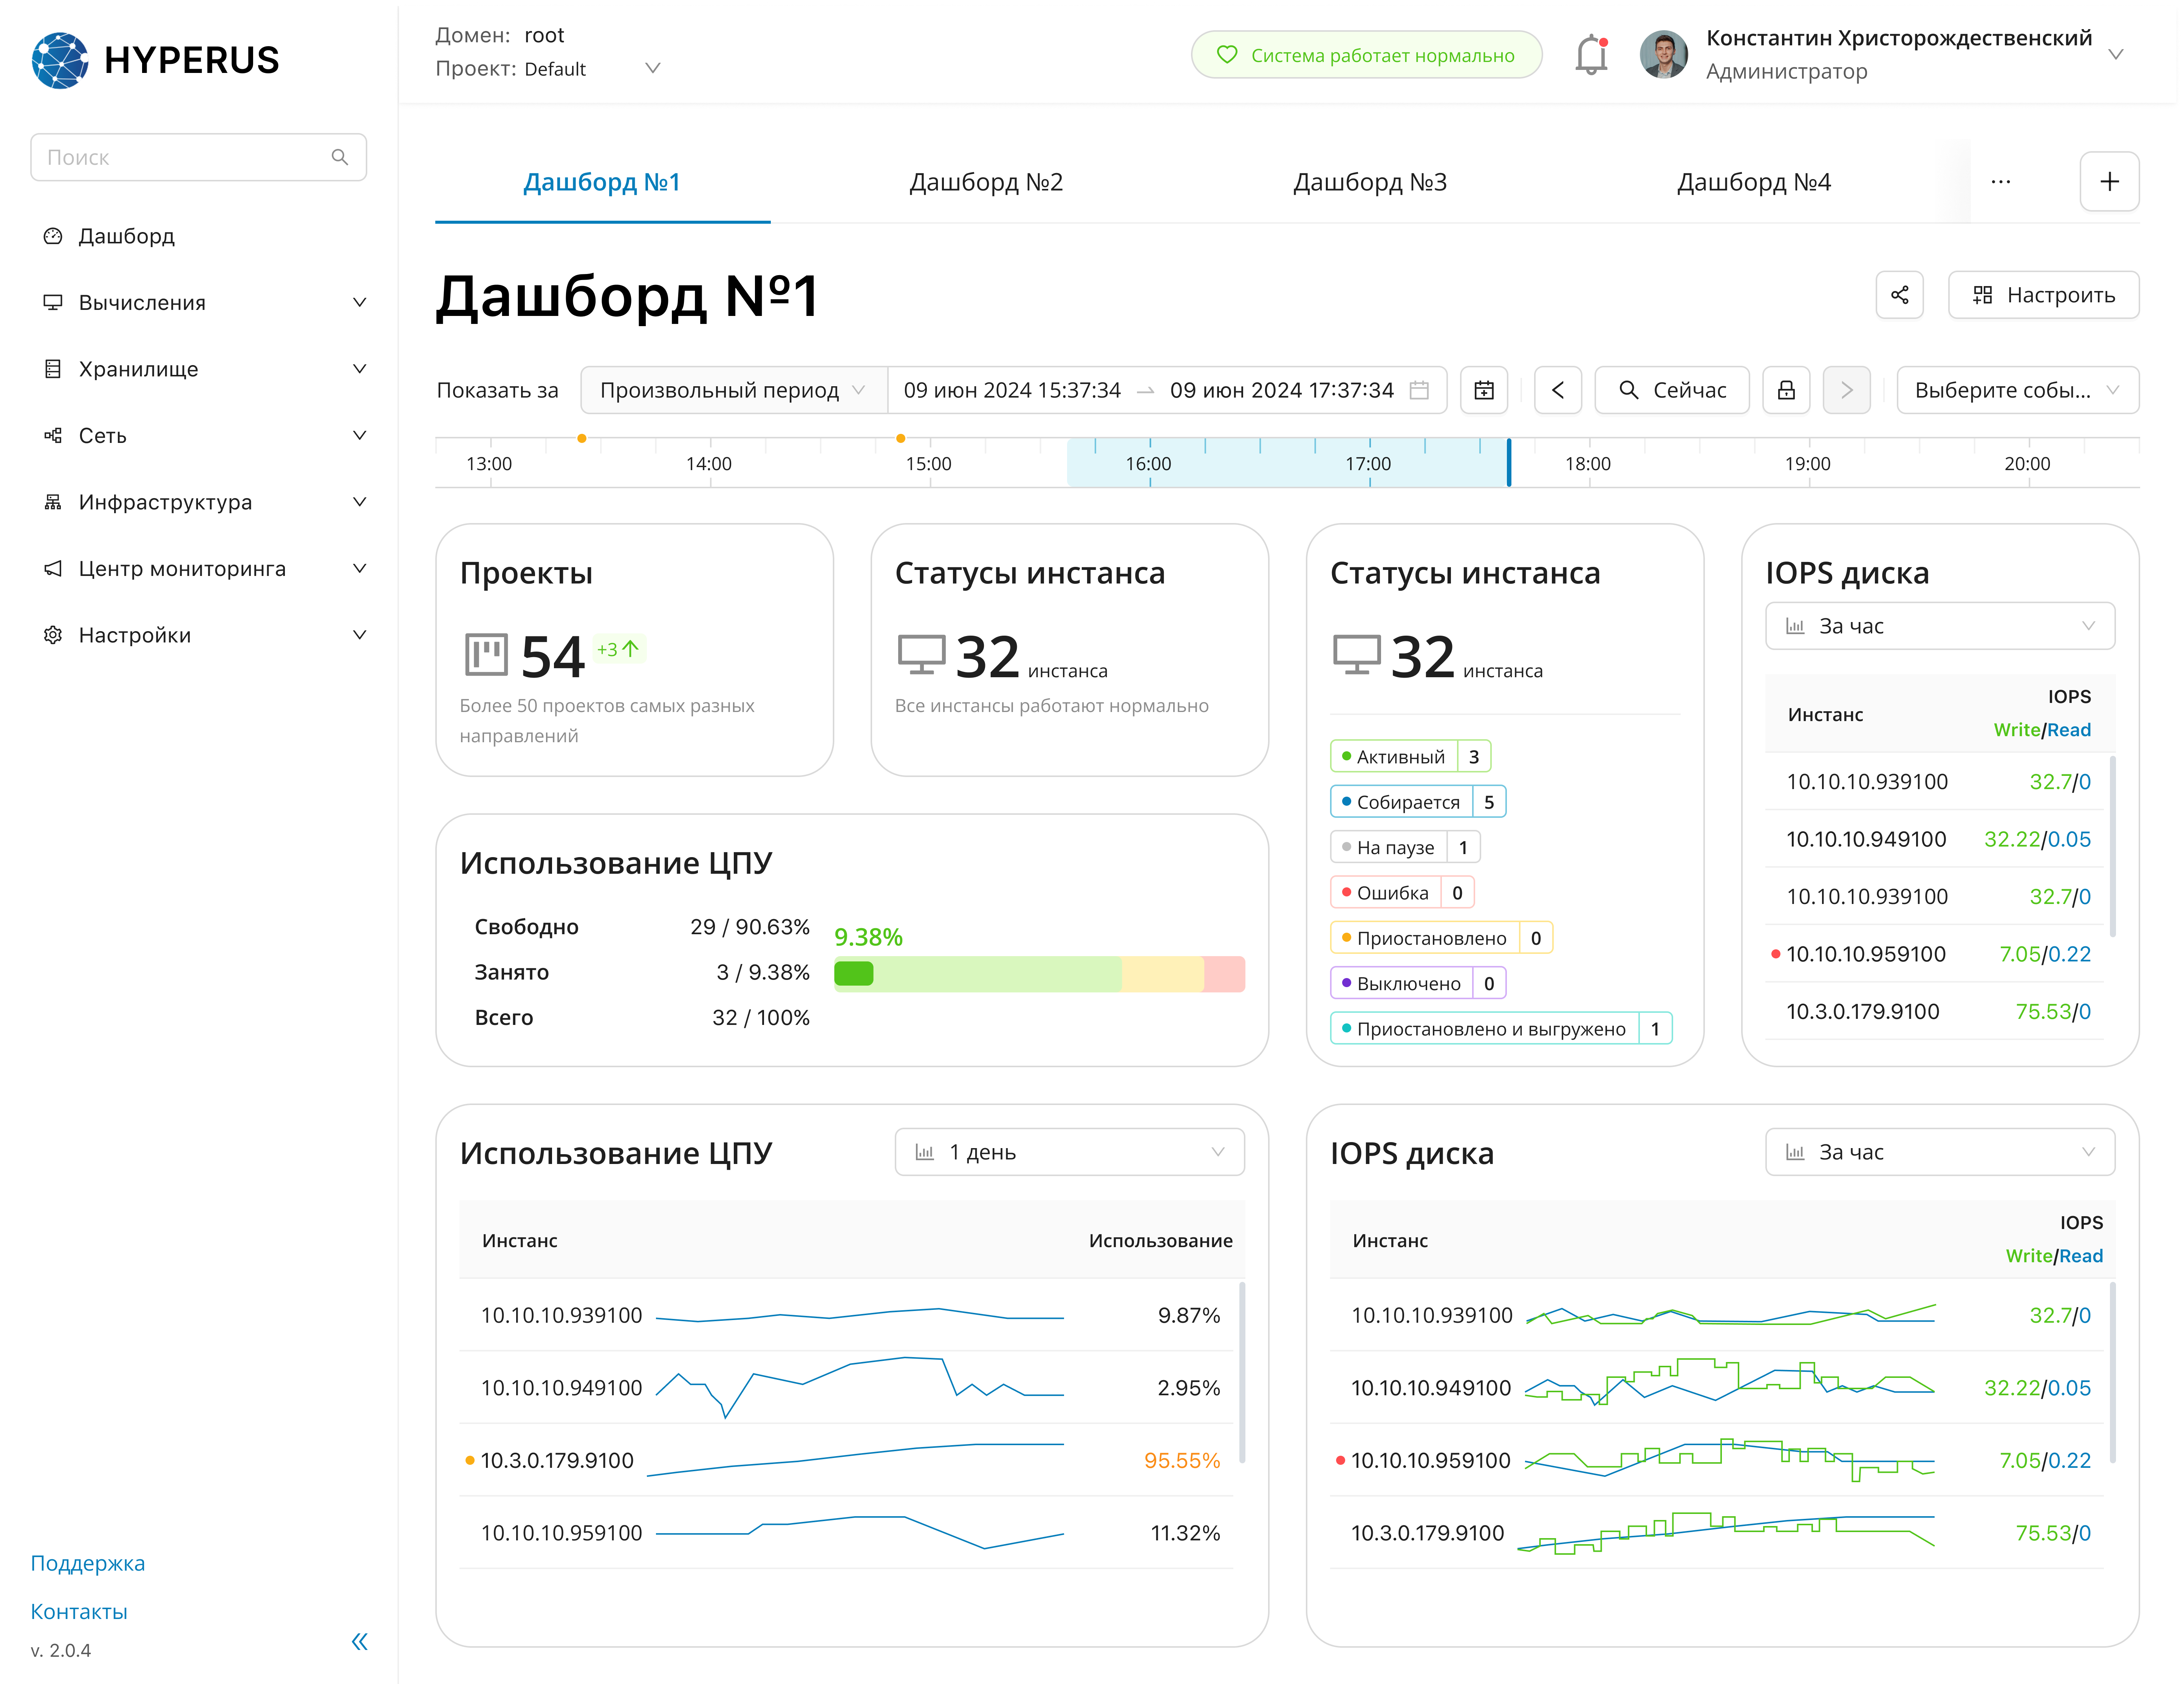
Task: Expand the Инфраструктура menu chevron
Action: pyautogui.click(x=360, y=502)
